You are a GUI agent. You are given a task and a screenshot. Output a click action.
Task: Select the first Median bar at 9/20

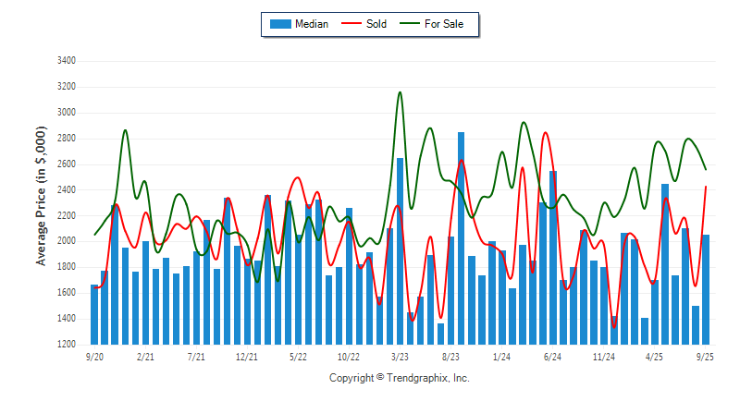coord(94,315)
